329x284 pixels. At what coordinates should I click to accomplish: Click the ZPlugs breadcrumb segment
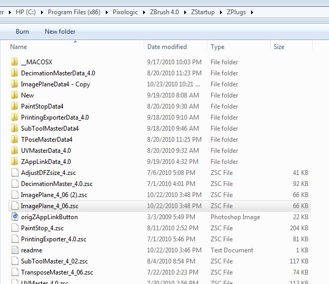(x=236, y=12)
